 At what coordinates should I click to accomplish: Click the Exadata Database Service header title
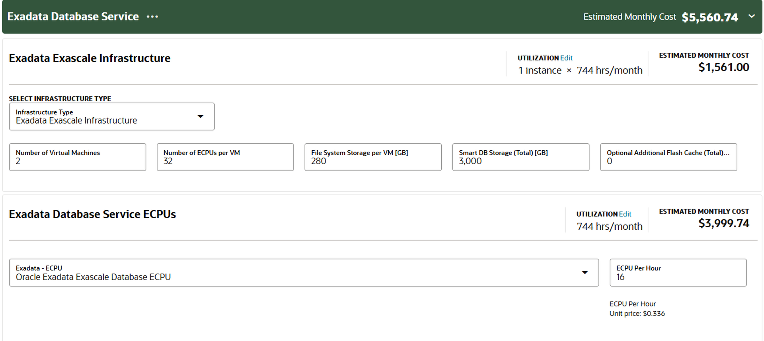tap(73, 17)
